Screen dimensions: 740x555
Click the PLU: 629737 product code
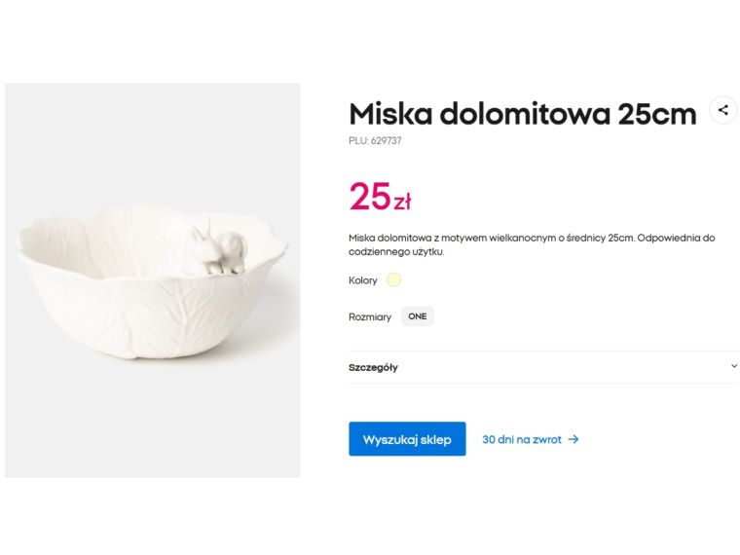pos(375,141)
